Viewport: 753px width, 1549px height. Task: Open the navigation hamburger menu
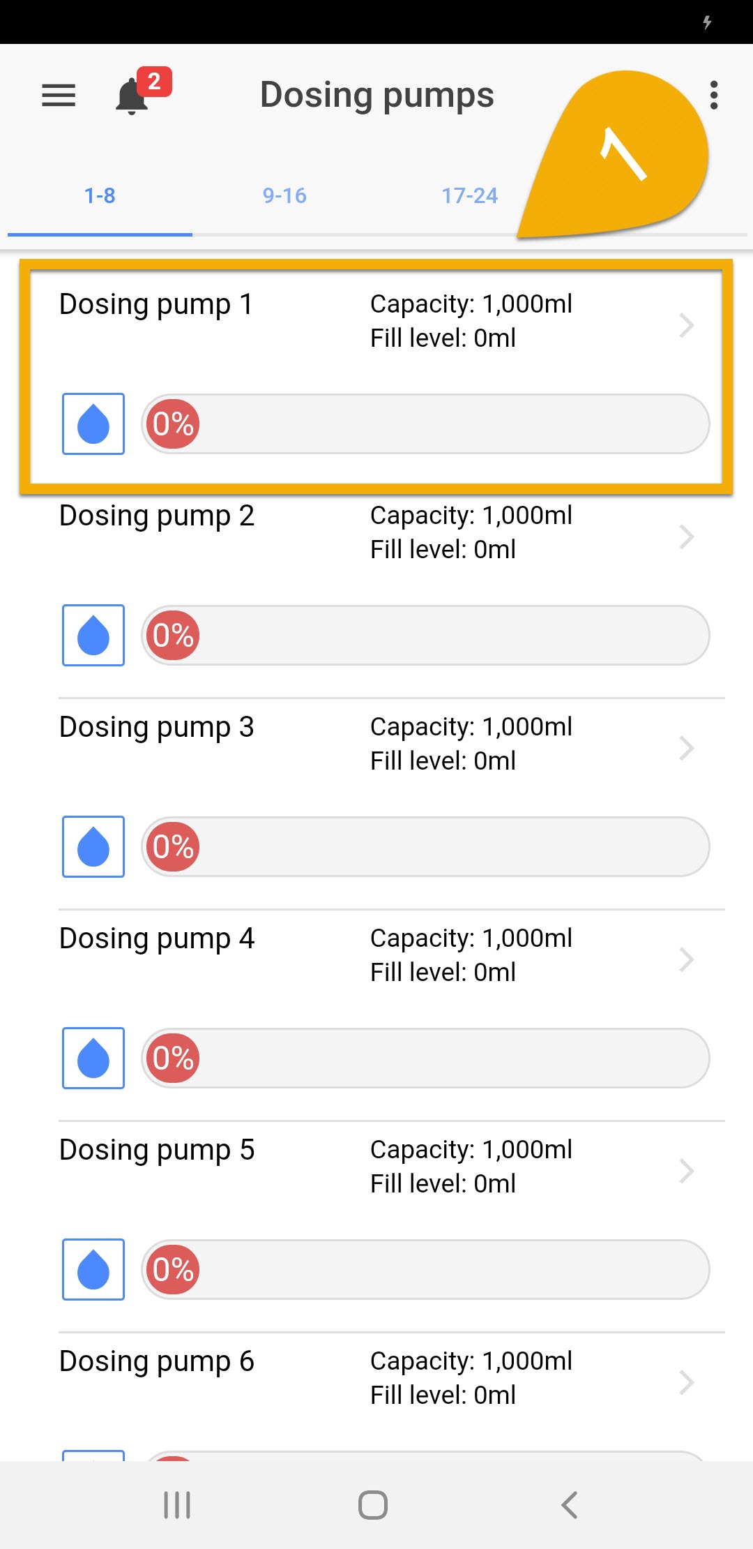click(x=59, y=96)
